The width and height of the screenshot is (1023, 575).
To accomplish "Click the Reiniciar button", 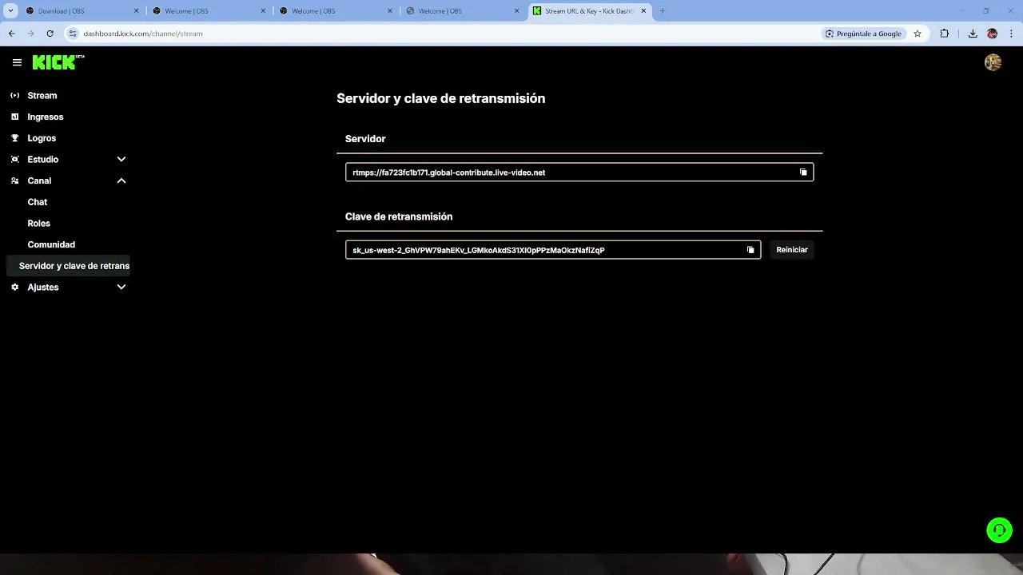I will (x=792, y=250).
